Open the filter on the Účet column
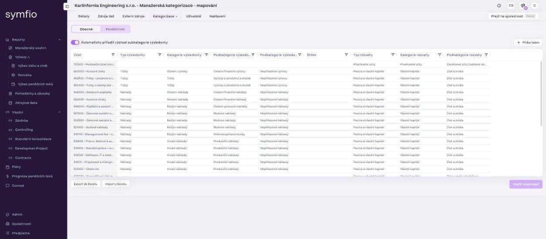The height and width of the screenshot is (239, 546). 113,55
